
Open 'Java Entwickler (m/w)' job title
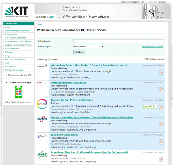tap(65, 135)
